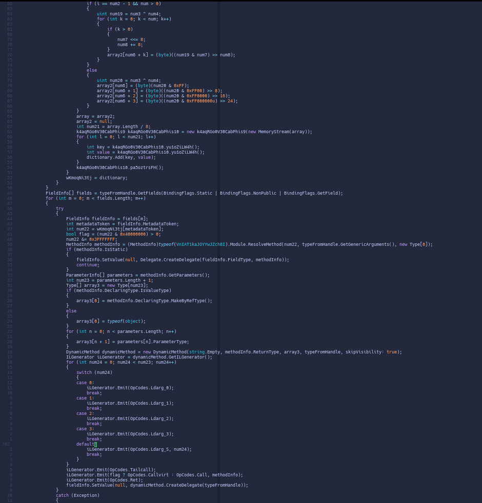Click the 'MakeByRefType();' assignment line

(144, 301)
